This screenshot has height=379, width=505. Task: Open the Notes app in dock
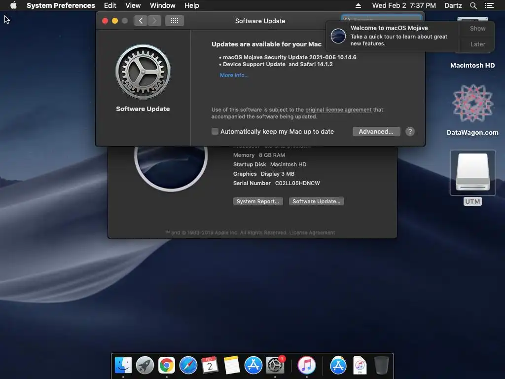click(232, 366)
